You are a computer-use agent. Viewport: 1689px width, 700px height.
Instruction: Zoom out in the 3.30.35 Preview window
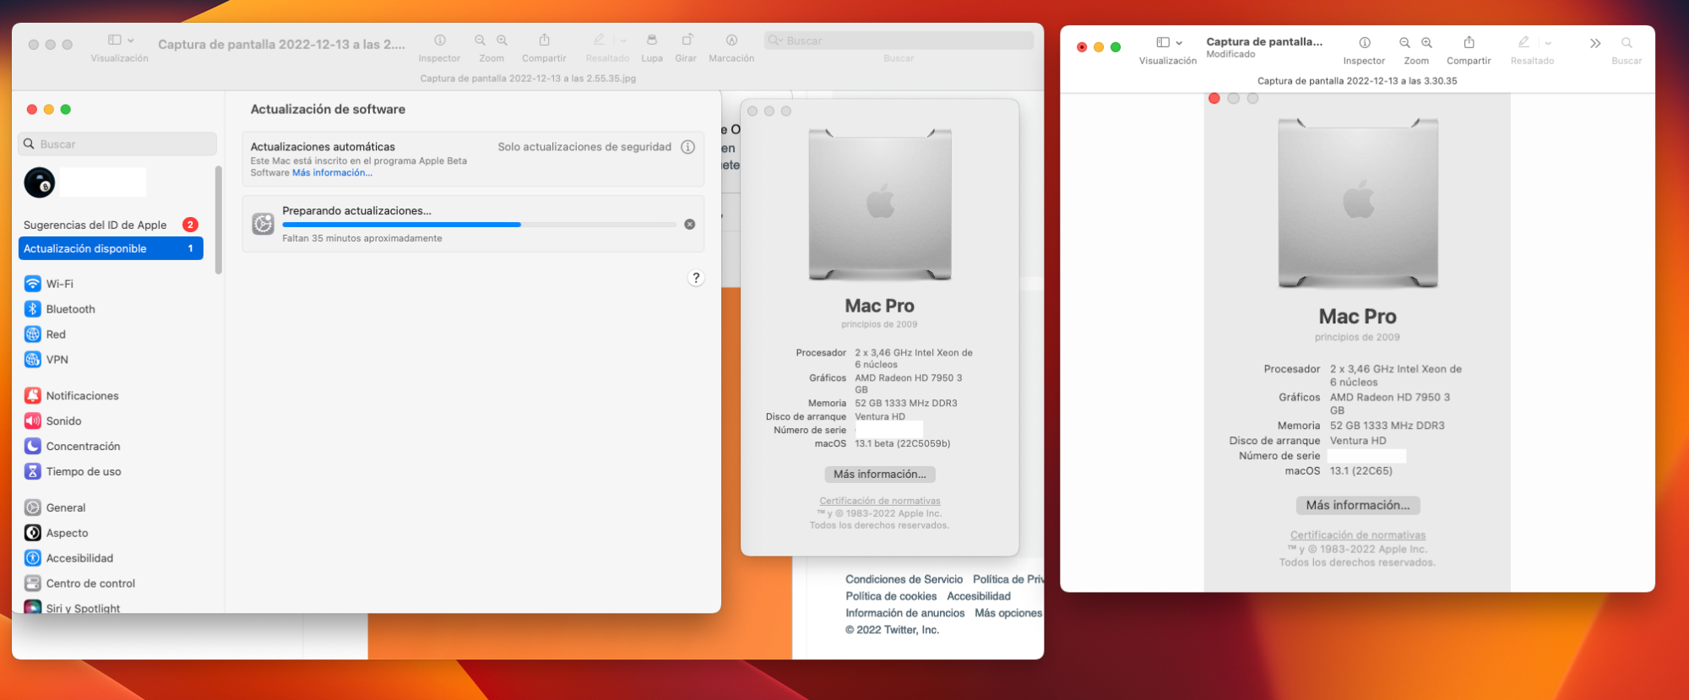(x=1405, y=42)
